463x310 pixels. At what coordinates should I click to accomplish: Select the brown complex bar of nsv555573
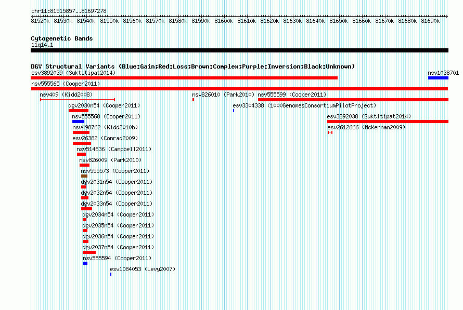tap(84, 176)
